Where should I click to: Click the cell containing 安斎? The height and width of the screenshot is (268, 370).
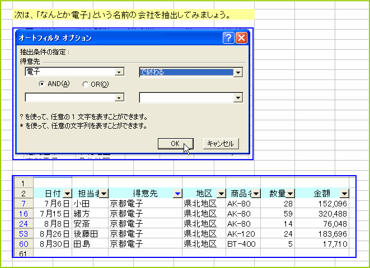coord(90,224)
